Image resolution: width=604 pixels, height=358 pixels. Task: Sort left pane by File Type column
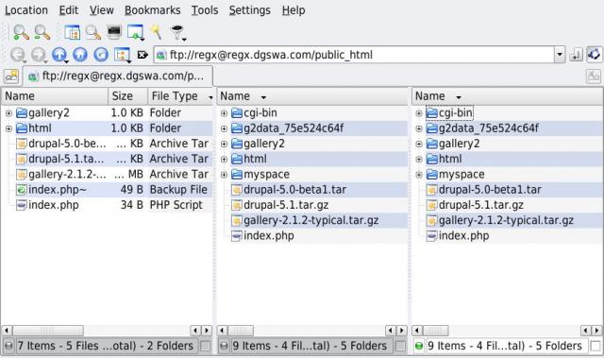(x=180, y=96)
